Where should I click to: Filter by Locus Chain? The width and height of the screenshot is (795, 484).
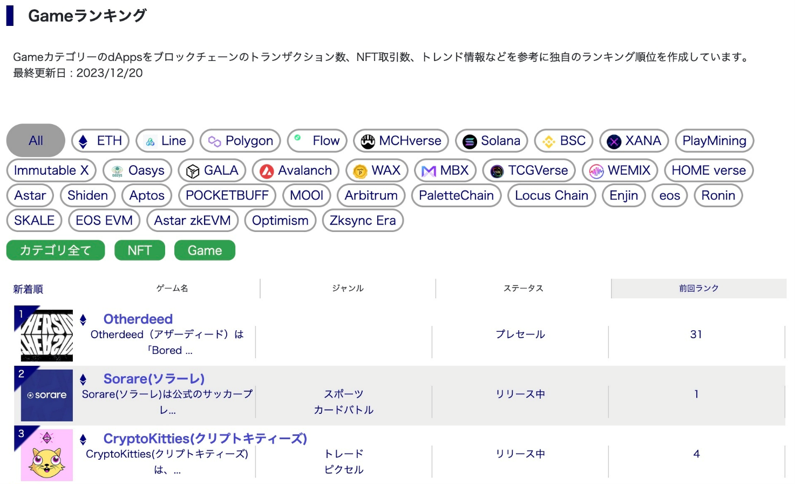coord(552,195)
